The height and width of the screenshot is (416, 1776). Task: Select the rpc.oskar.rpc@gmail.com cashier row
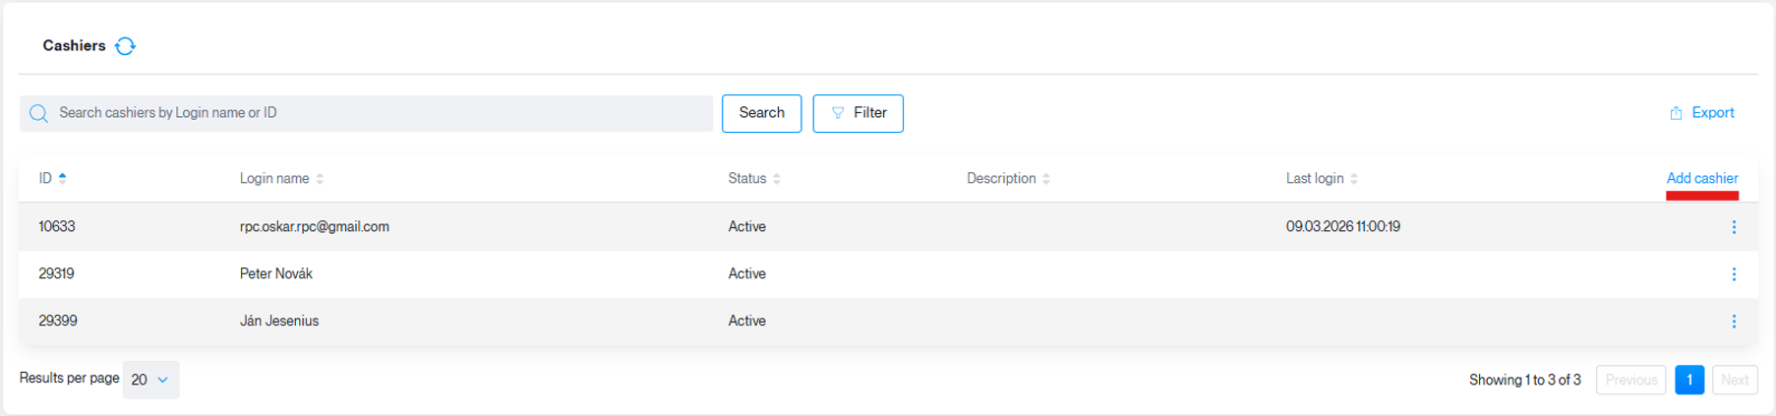tap(888, 227)
